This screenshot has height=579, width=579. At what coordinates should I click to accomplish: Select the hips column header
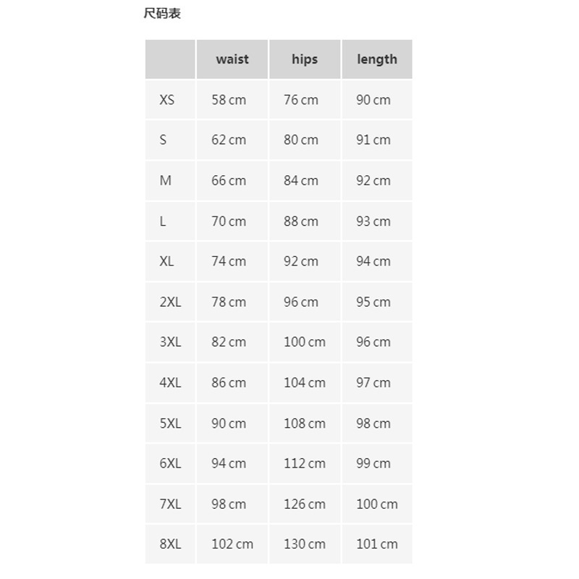click(305, 59)
